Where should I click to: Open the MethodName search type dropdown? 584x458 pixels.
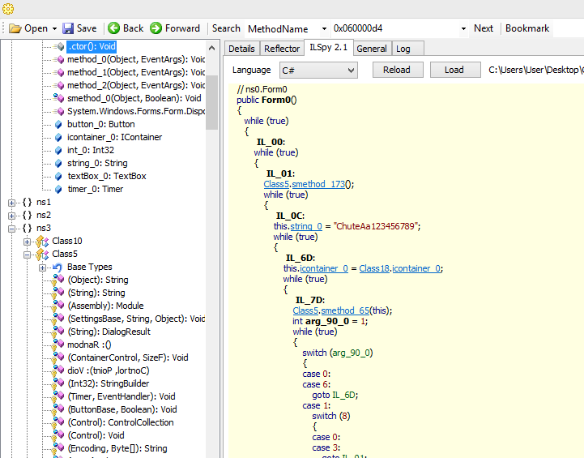[324, 28]
